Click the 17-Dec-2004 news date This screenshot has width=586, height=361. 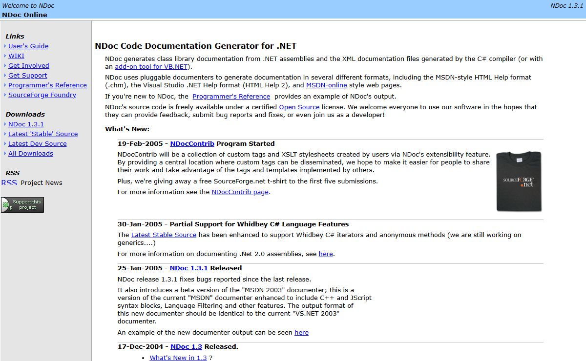click(x=140, y=346)
